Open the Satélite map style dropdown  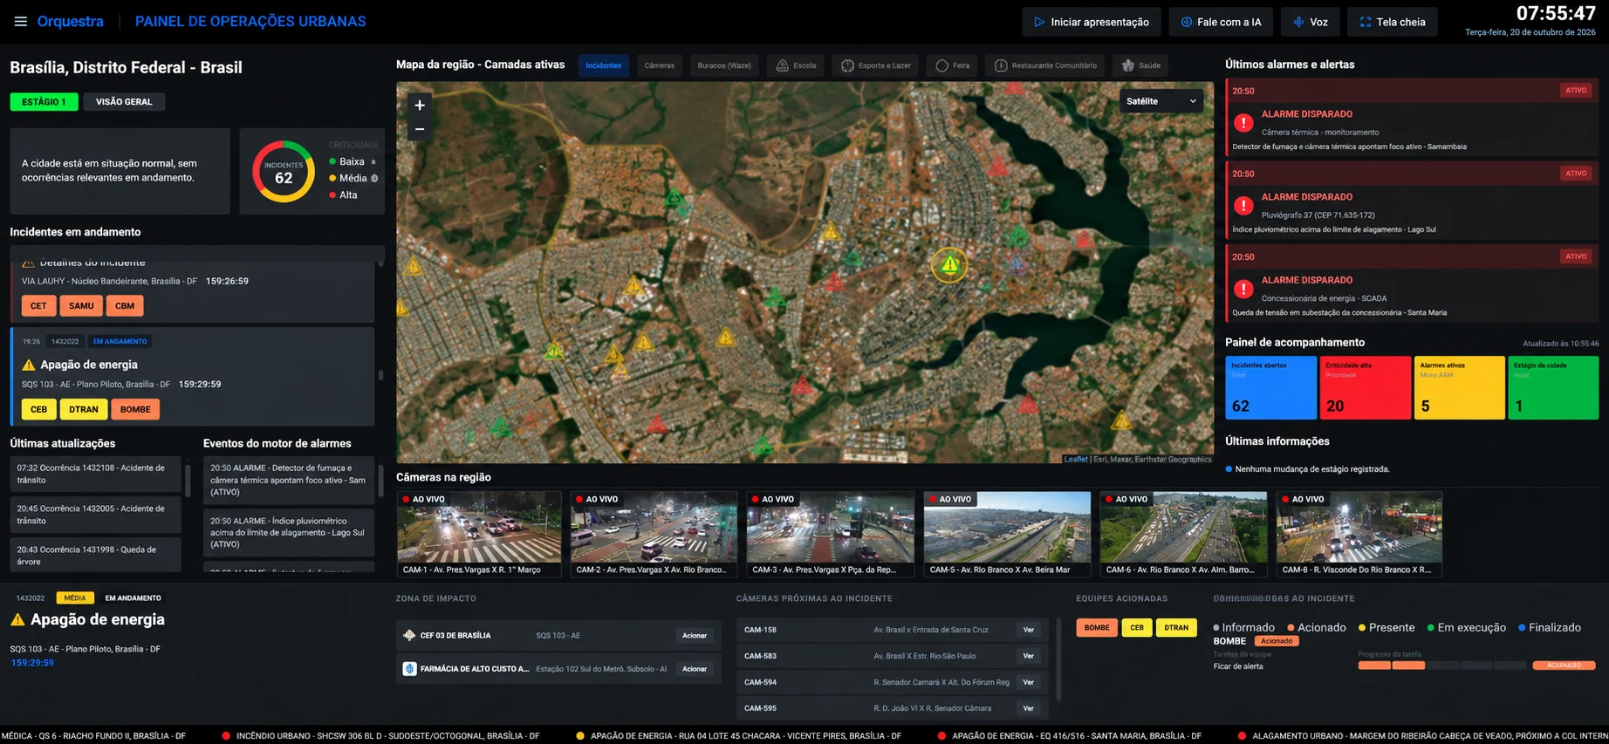[x=1161, y=101]
